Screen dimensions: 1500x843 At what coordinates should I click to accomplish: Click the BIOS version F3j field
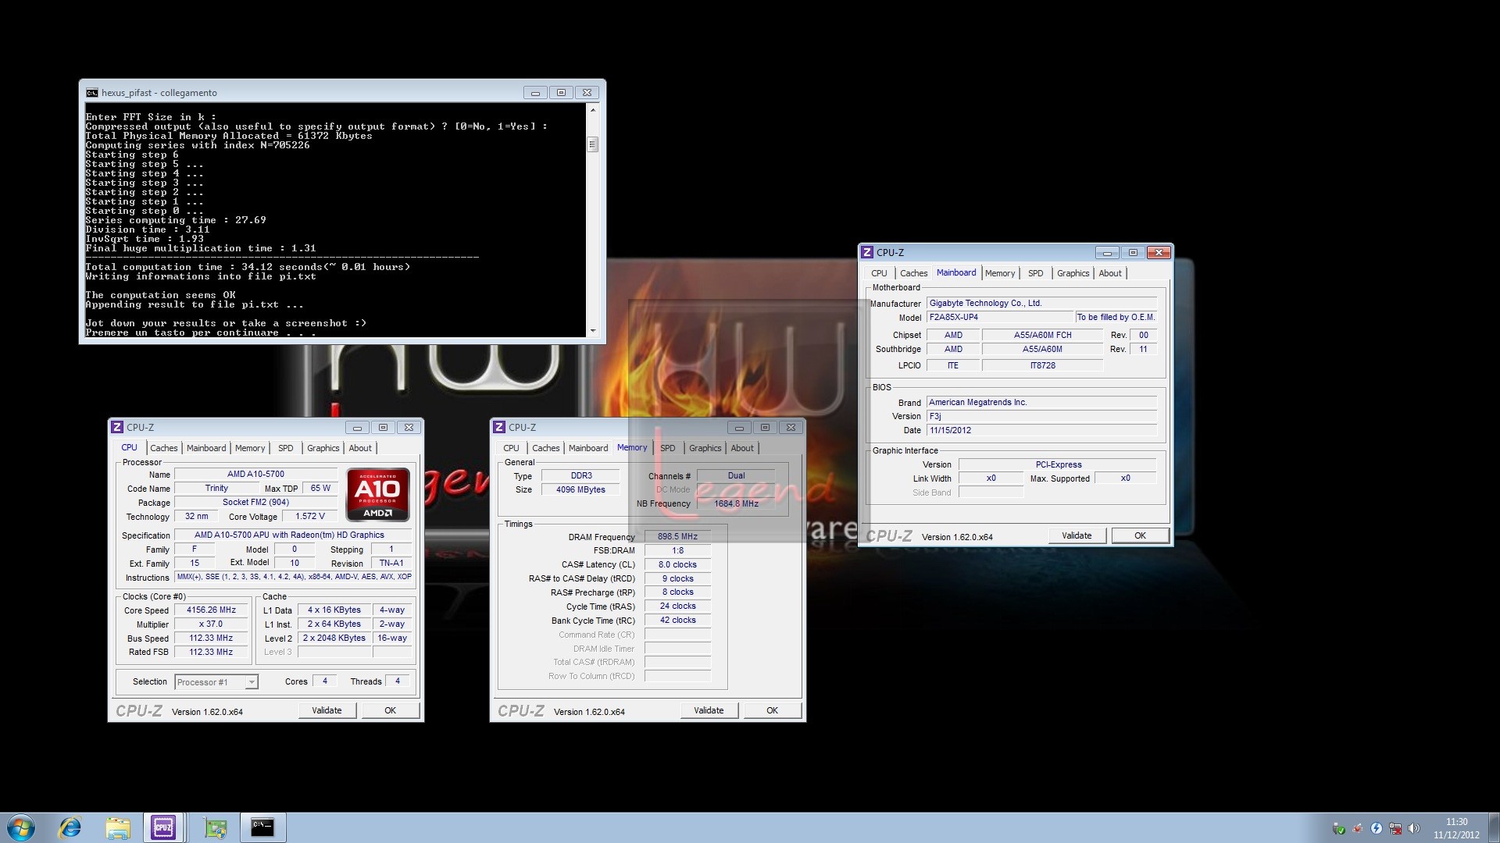(x=1041, y=417)
